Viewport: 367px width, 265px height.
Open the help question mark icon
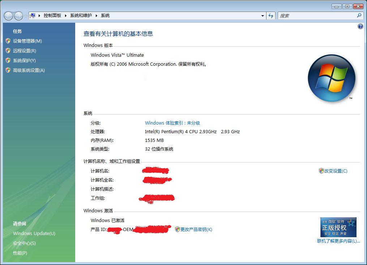360,26
